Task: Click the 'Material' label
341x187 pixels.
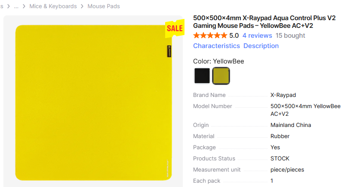Action: click(x=203, y=136)
